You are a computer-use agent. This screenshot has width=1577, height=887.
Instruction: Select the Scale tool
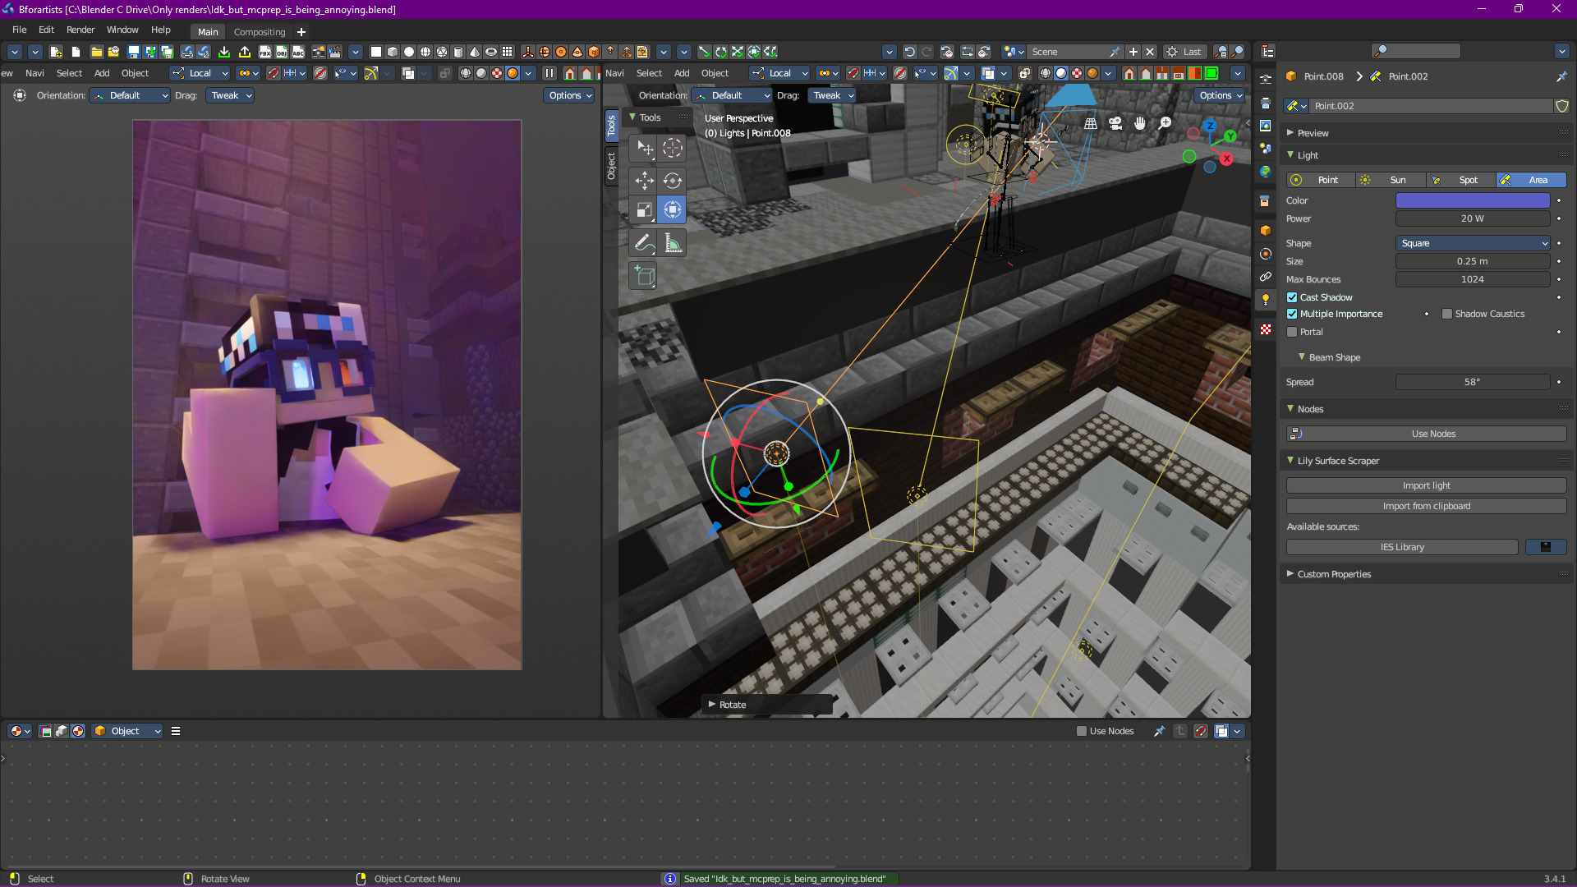(x=645, y=210)
